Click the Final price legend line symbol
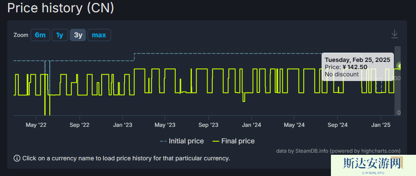The height and width of the screenshot is (176, 416). point(216,141)
